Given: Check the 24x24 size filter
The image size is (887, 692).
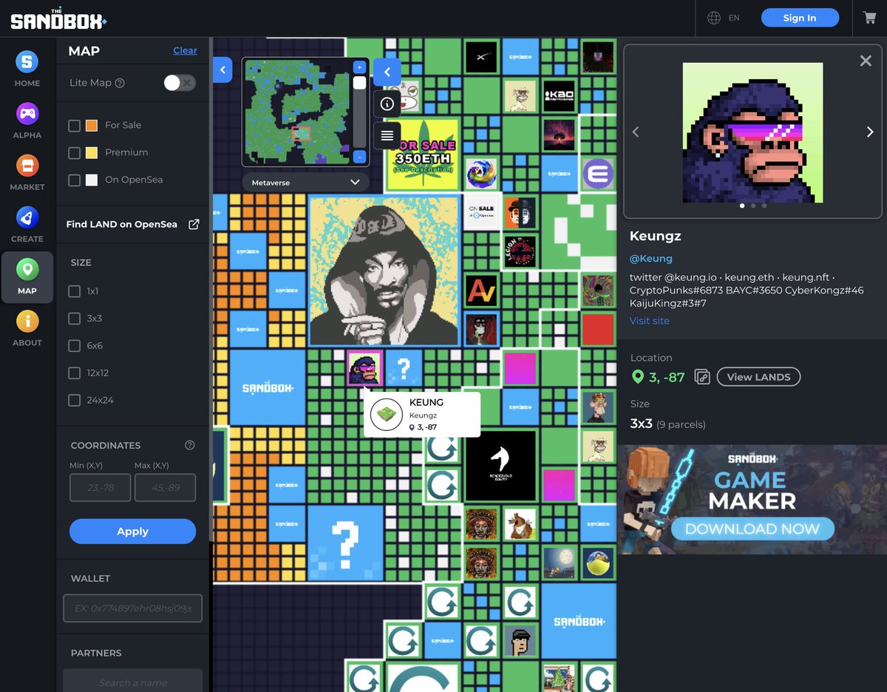Looking at the screenshot, I should pyautogui.click(x=74, y=400).
